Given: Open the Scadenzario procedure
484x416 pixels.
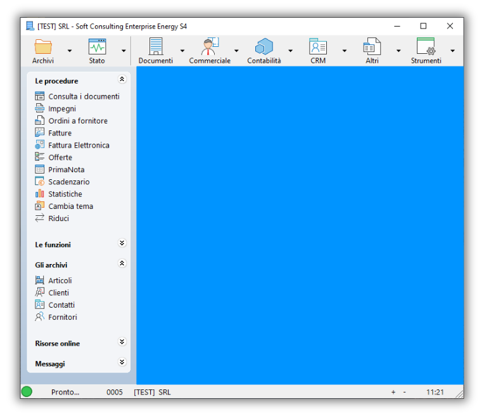Looking at the screenshot, I should (x=68, y=182).
